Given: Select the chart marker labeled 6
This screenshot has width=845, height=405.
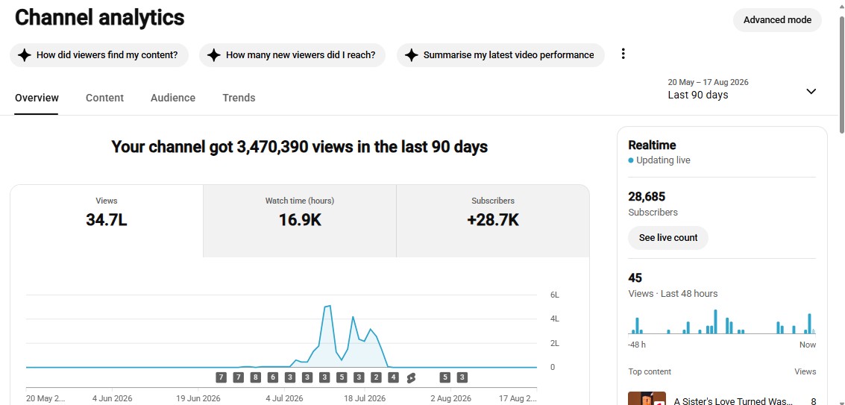Looking at the screenshot, I should point(273,377).
